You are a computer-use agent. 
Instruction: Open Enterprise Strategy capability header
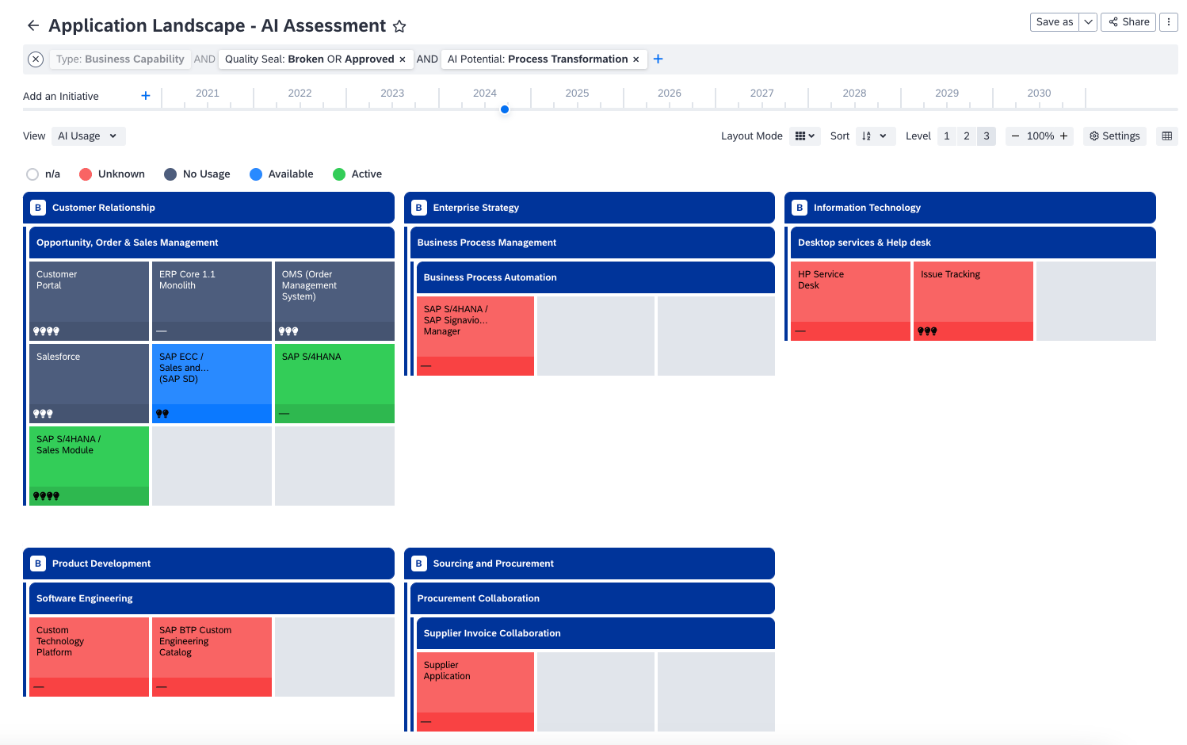[590, 208]
